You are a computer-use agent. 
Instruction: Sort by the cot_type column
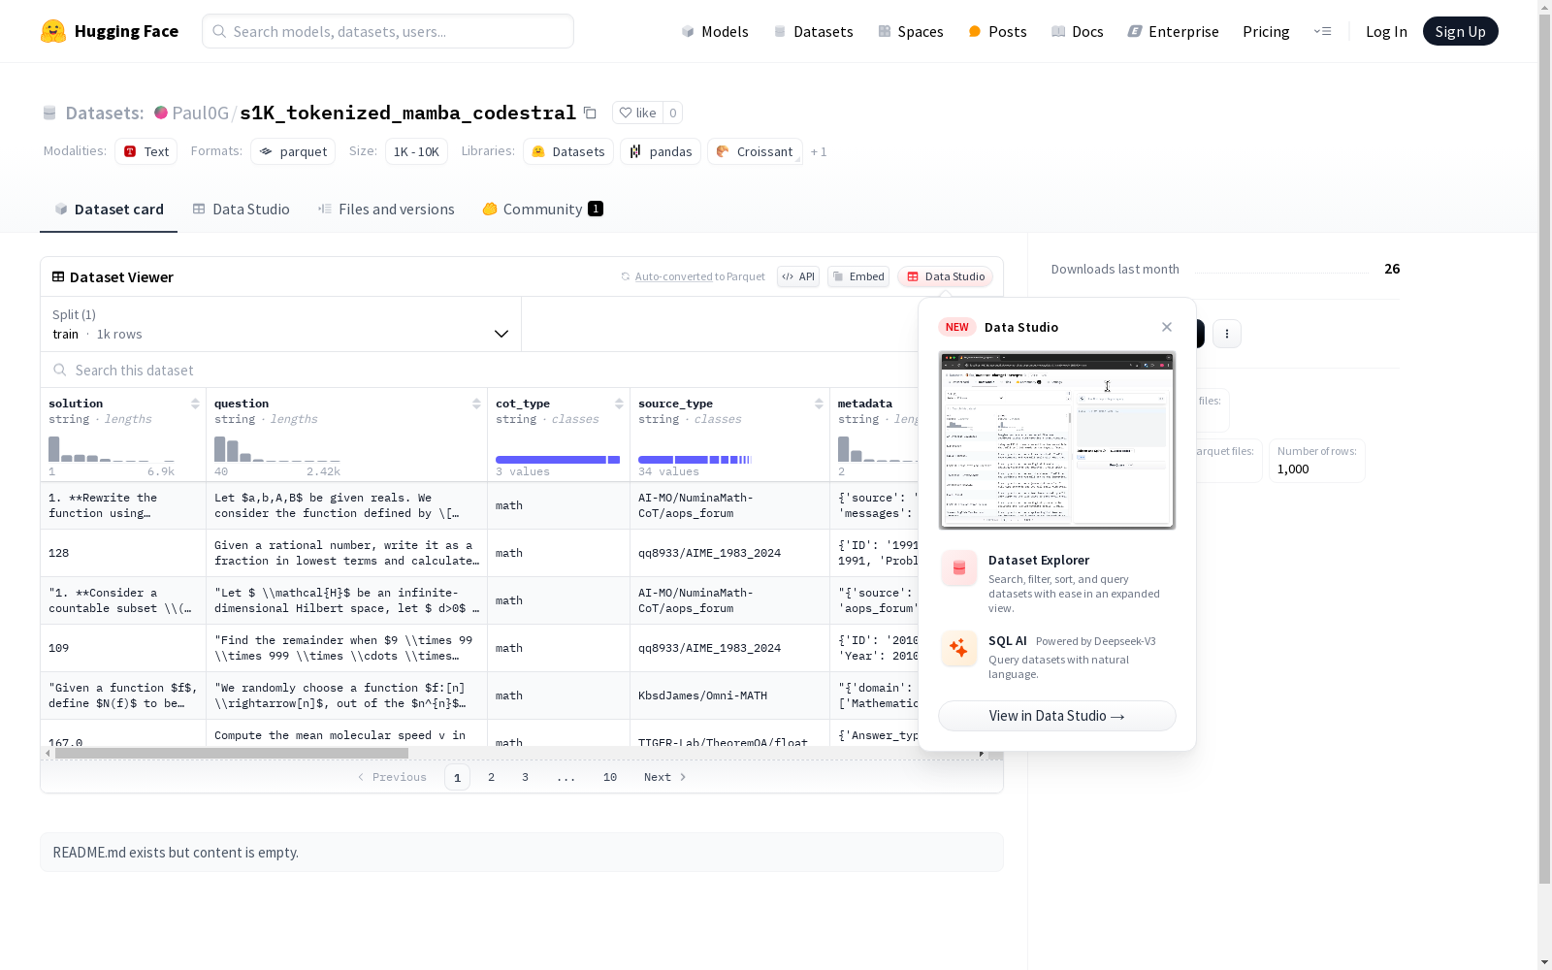(619, 404)
